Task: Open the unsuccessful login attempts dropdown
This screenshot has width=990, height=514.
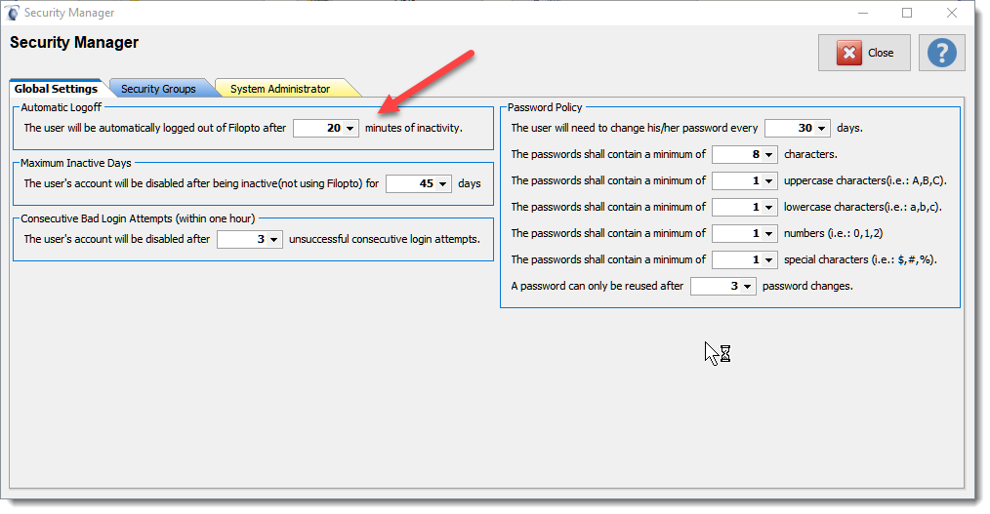Action: [250, 239]
